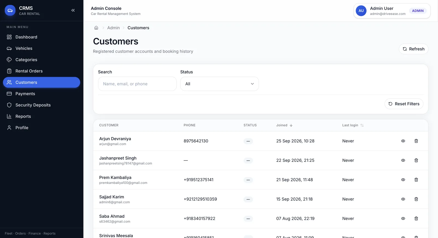Click Fleet · Orders · Finance · Reports footer
Viewport: 438px width, 238px height.
30,234
